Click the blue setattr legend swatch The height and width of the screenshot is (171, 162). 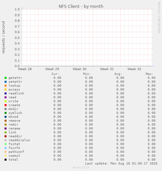(6, 82)
